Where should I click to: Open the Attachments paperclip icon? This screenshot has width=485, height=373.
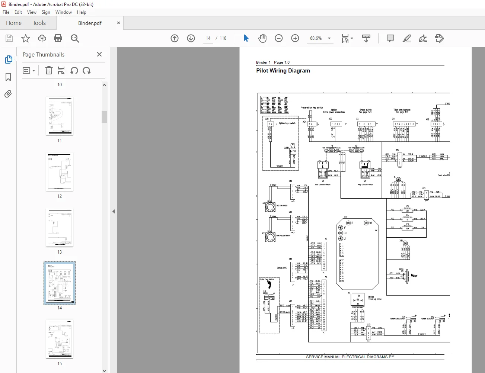coord(8,94)
